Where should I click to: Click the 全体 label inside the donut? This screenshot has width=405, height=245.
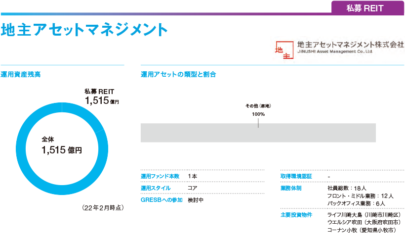pos(48,140)
